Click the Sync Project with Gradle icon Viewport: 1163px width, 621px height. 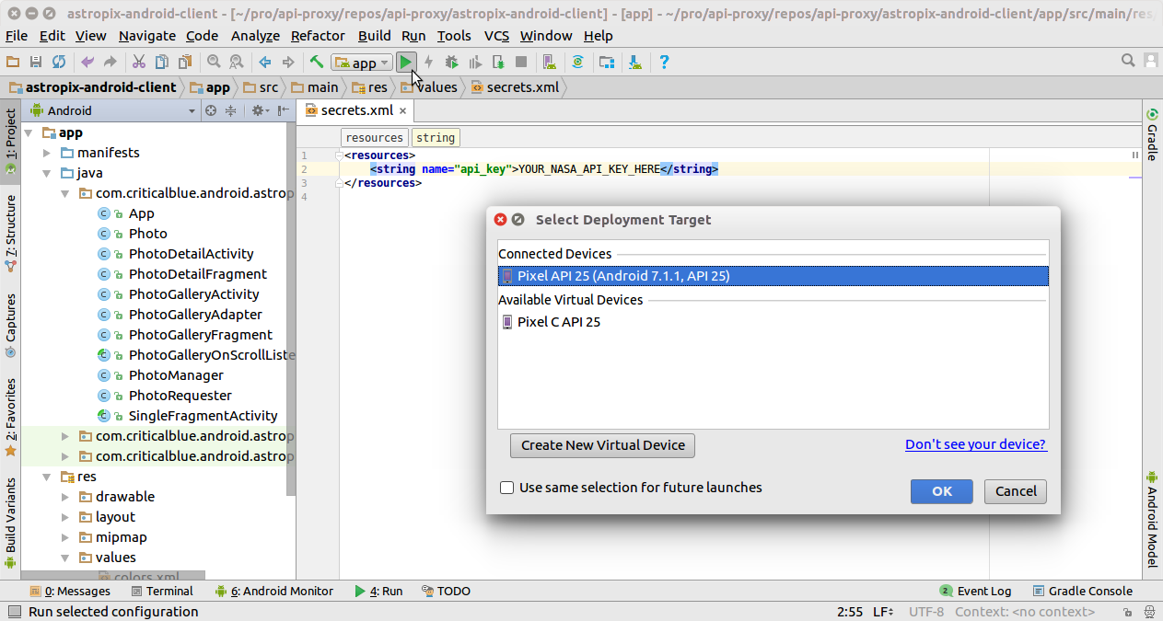(578, 62)
